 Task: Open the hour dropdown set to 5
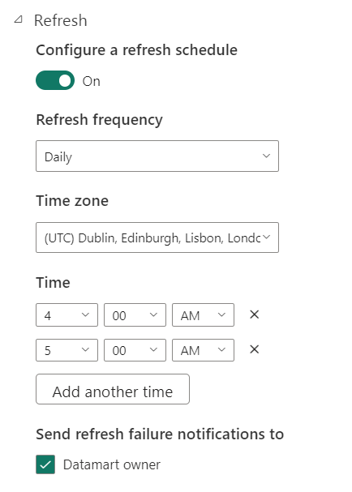67,350
